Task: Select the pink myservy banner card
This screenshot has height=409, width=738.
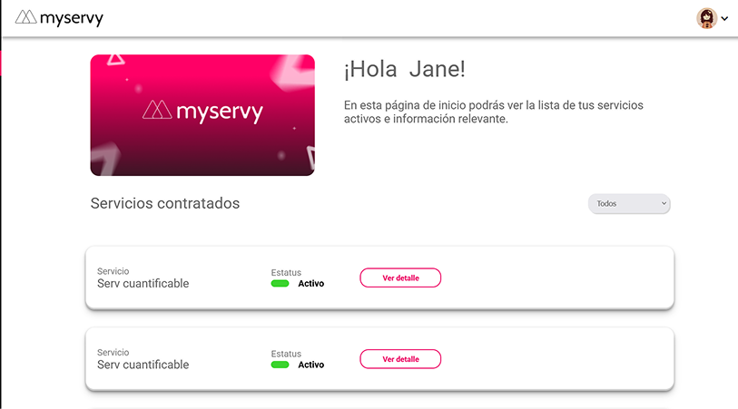Action: click(202, 115)
